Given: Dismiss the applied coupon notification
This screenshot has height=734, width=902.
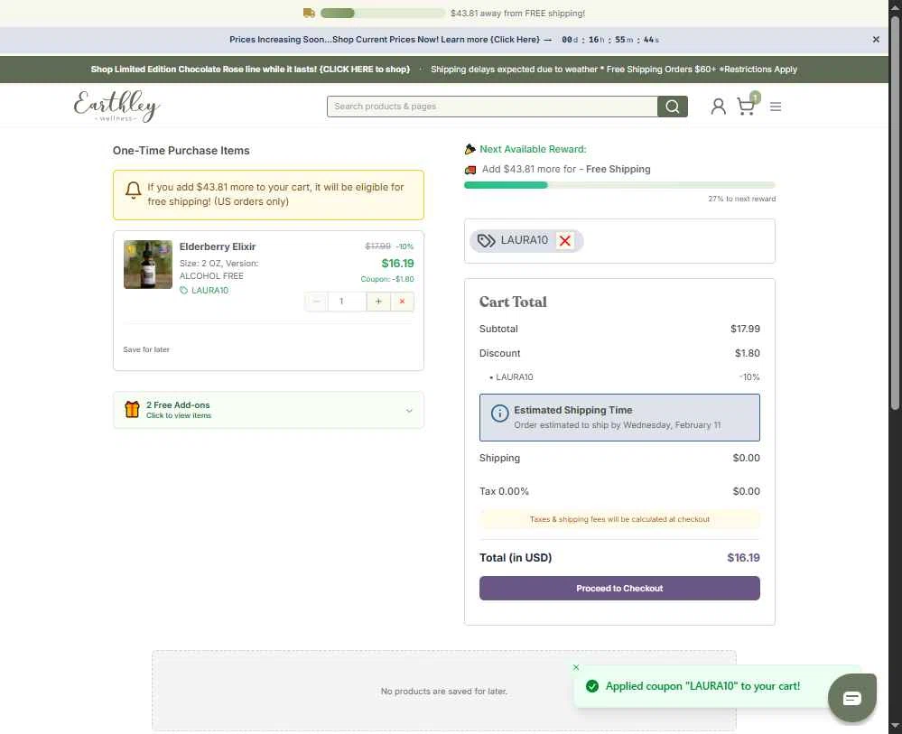Looking at the screenshot, I should point(576,667).
